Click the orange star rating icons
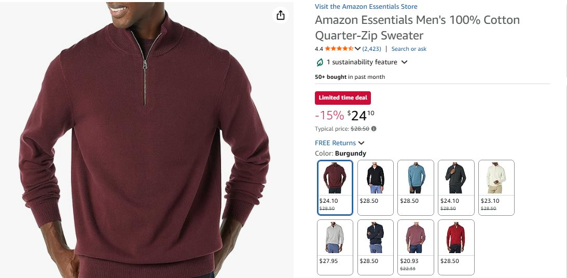The height and width of the screenshot is (278, 567). (339, 49)
